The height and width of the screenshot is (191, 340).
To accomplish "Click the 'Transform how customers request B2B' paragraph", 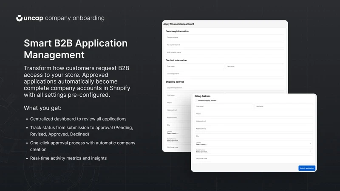I will click(x=77, y=81).
